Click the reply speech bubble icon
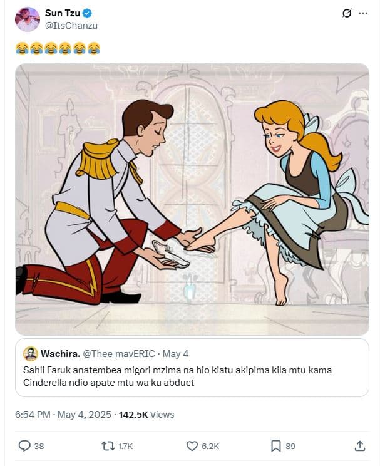The width and height of the screenshot is (385, 466). pos(24,446)
